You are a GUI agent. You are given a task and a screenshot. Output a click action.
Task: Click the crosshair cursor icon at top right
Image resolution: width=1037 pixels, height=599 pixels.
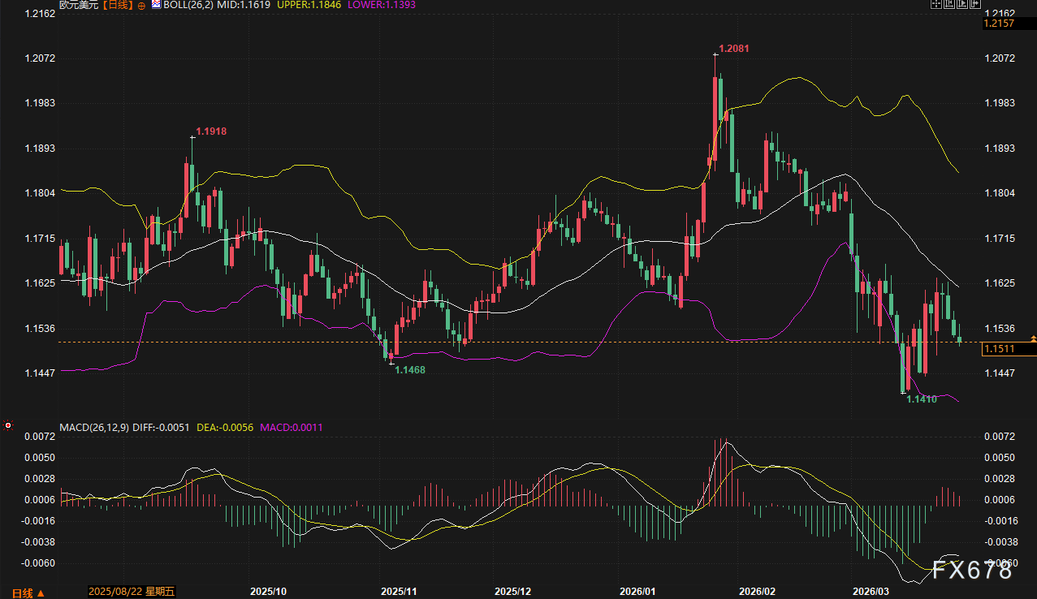coord(936,3)
